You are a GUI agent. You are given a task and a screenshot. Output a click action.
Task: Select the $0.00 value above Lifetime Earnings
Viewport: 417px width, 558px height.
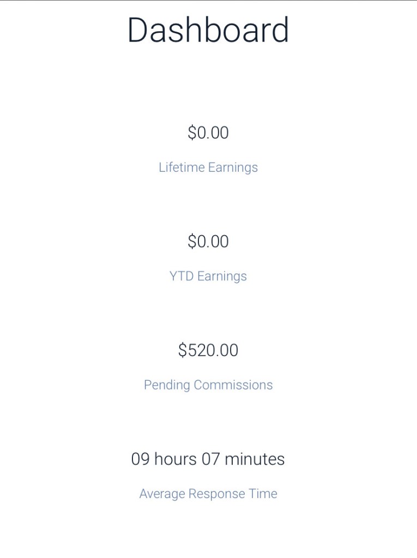208,133
